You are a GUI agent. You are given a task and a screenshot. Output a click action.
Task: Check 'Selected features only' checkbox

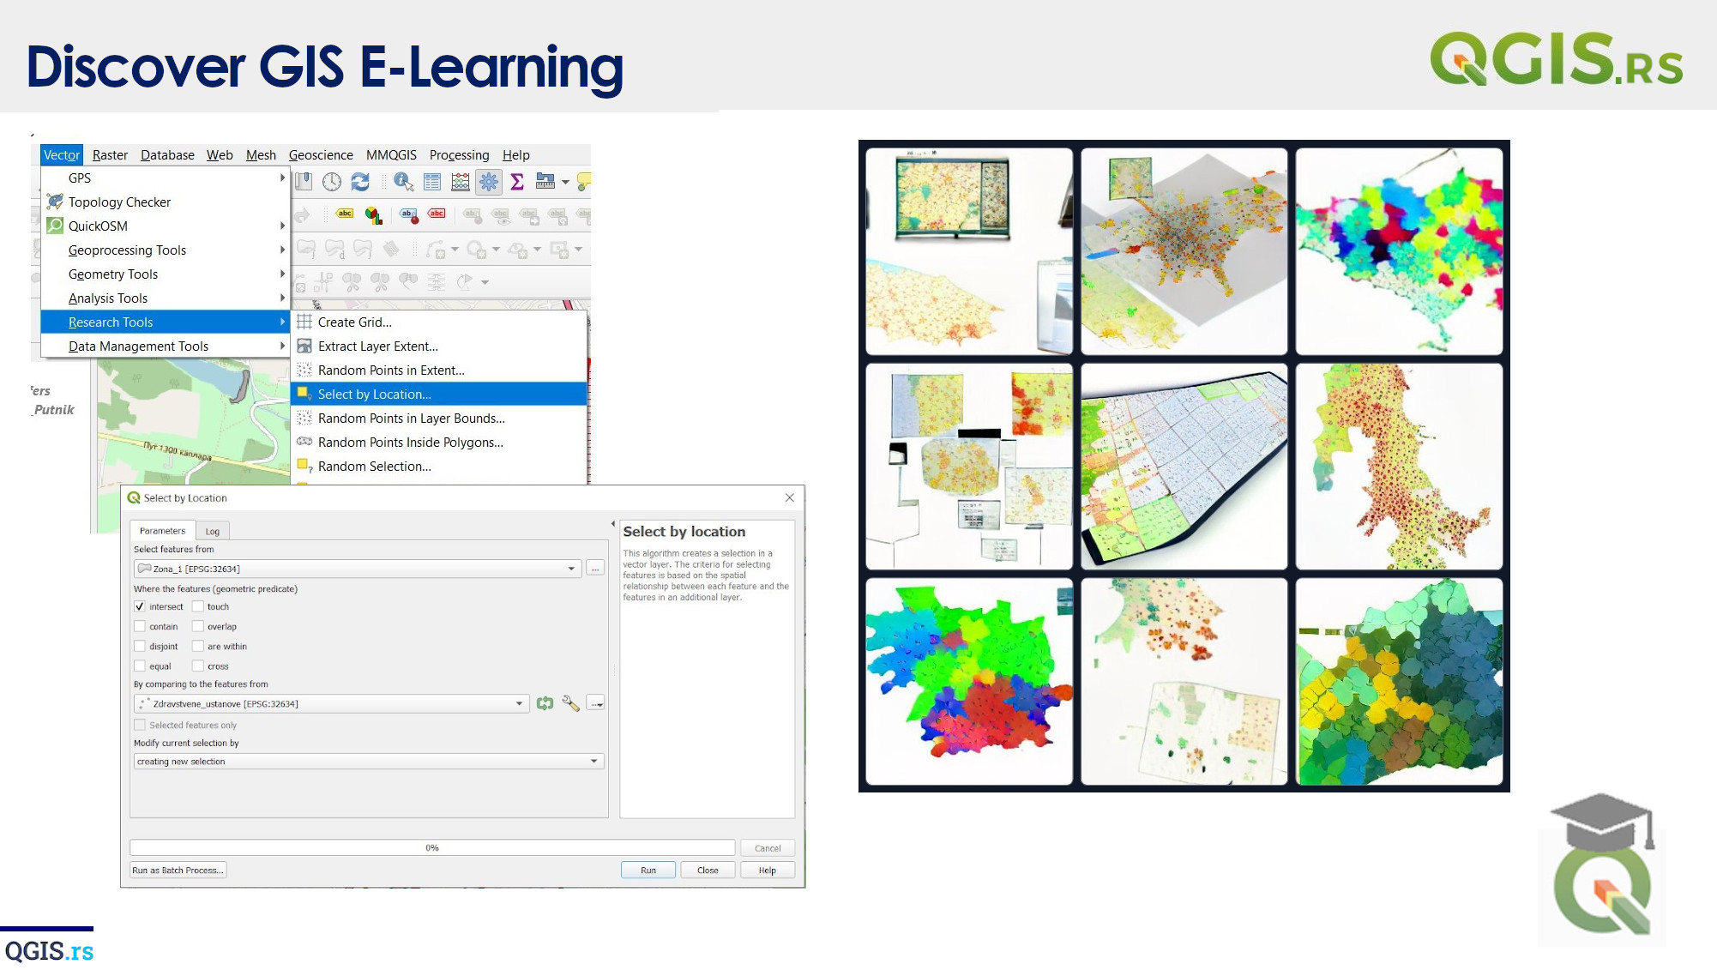(140, 725)
